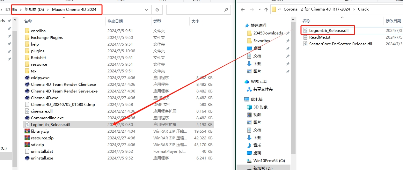Viewport: 403px width, 170px height.
Task: Click the Cinema 4D.exe application icon
Action: coord(27,98)
